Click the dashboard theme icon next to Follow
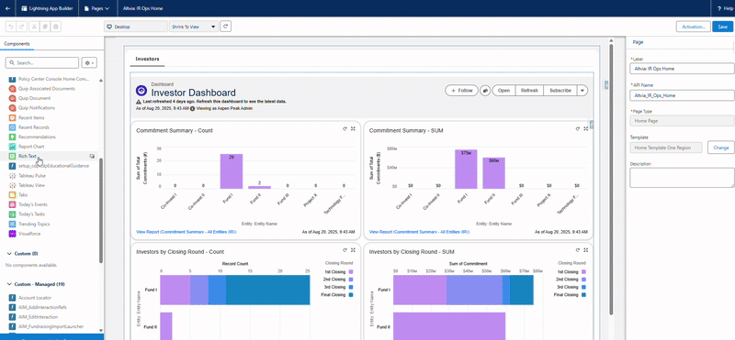 pyautogui.click(x=485, y=90)
